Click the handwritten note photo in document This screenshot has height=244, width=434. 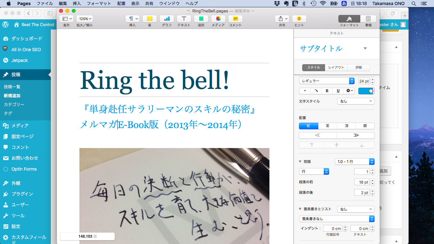pyautogui.click(x=174, y=196)
